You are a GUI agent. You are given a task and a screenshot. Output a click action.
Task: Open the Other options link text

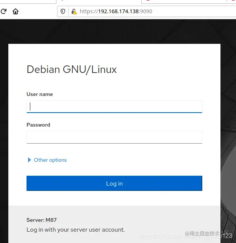point(50,160)
